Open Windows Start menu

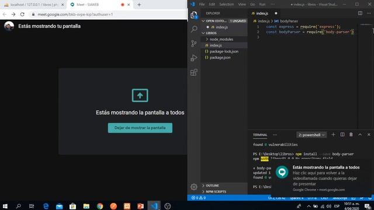(5, 206)
